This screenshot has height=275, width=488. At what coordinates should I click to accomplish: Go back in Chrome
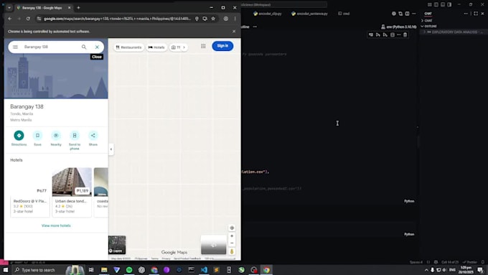[x=9, y=19]
